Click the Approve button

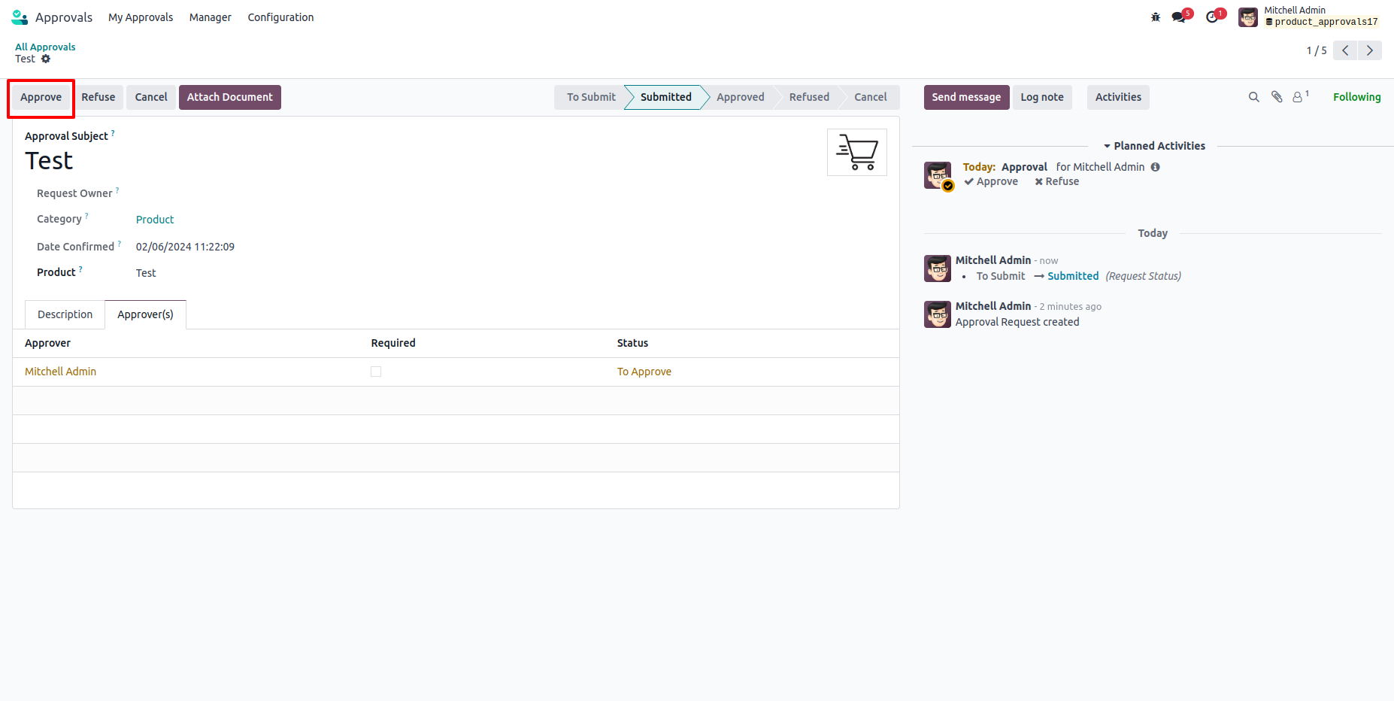[x=41, y=97]
